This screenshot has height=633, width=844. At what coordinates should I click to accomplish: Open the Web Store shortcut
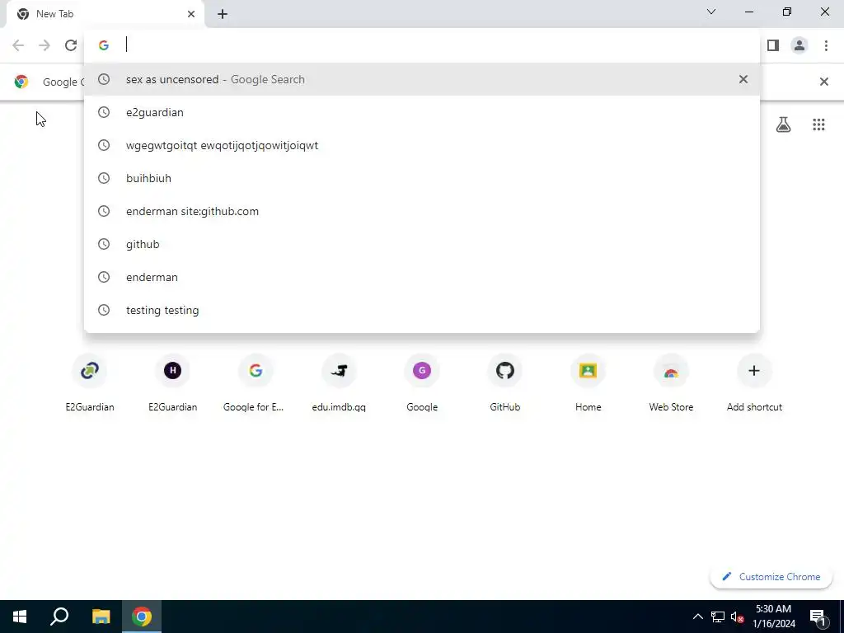pos(671,383)
